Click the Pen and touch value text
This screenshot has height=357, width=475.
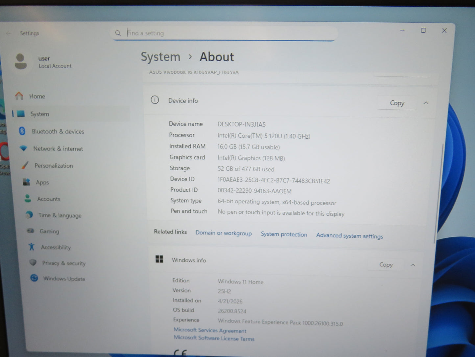(281, 213)
